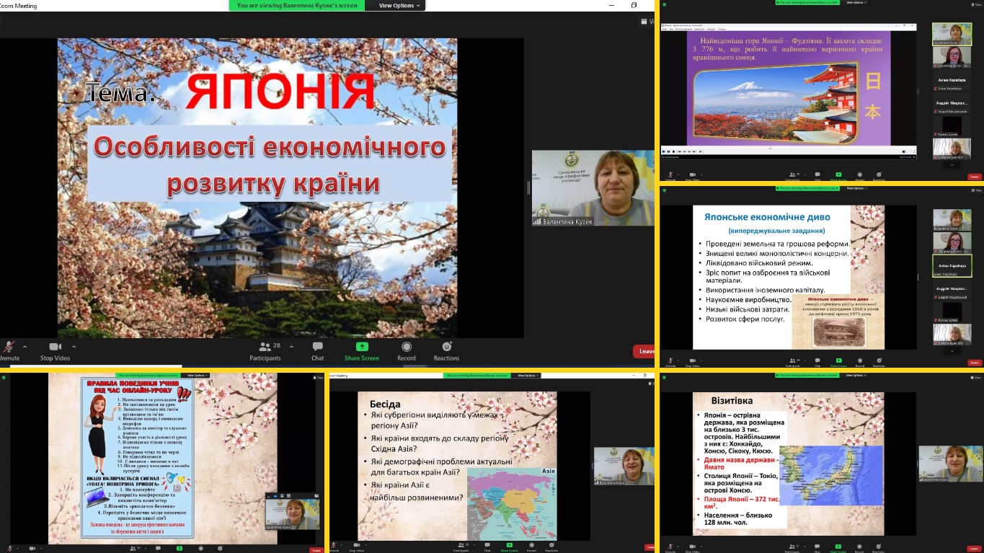This screenshot has height=553, width=984.
Task: Click red Leave button in ЯПОНІЯ title slide window
Action: pos(644,351)
